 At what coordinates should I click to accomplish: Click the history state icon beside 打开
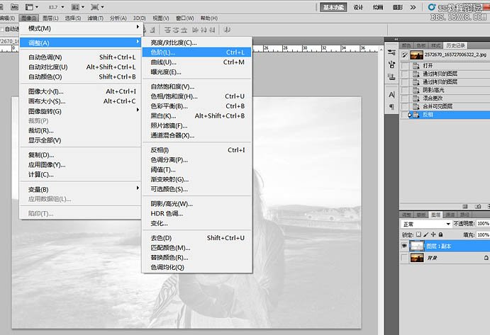point(416,66)
